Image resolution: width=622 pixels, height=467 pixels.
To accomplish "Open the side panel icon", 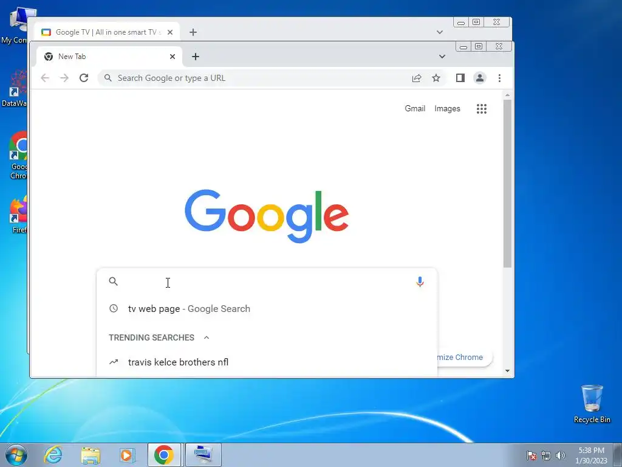I will pos(460,78).
